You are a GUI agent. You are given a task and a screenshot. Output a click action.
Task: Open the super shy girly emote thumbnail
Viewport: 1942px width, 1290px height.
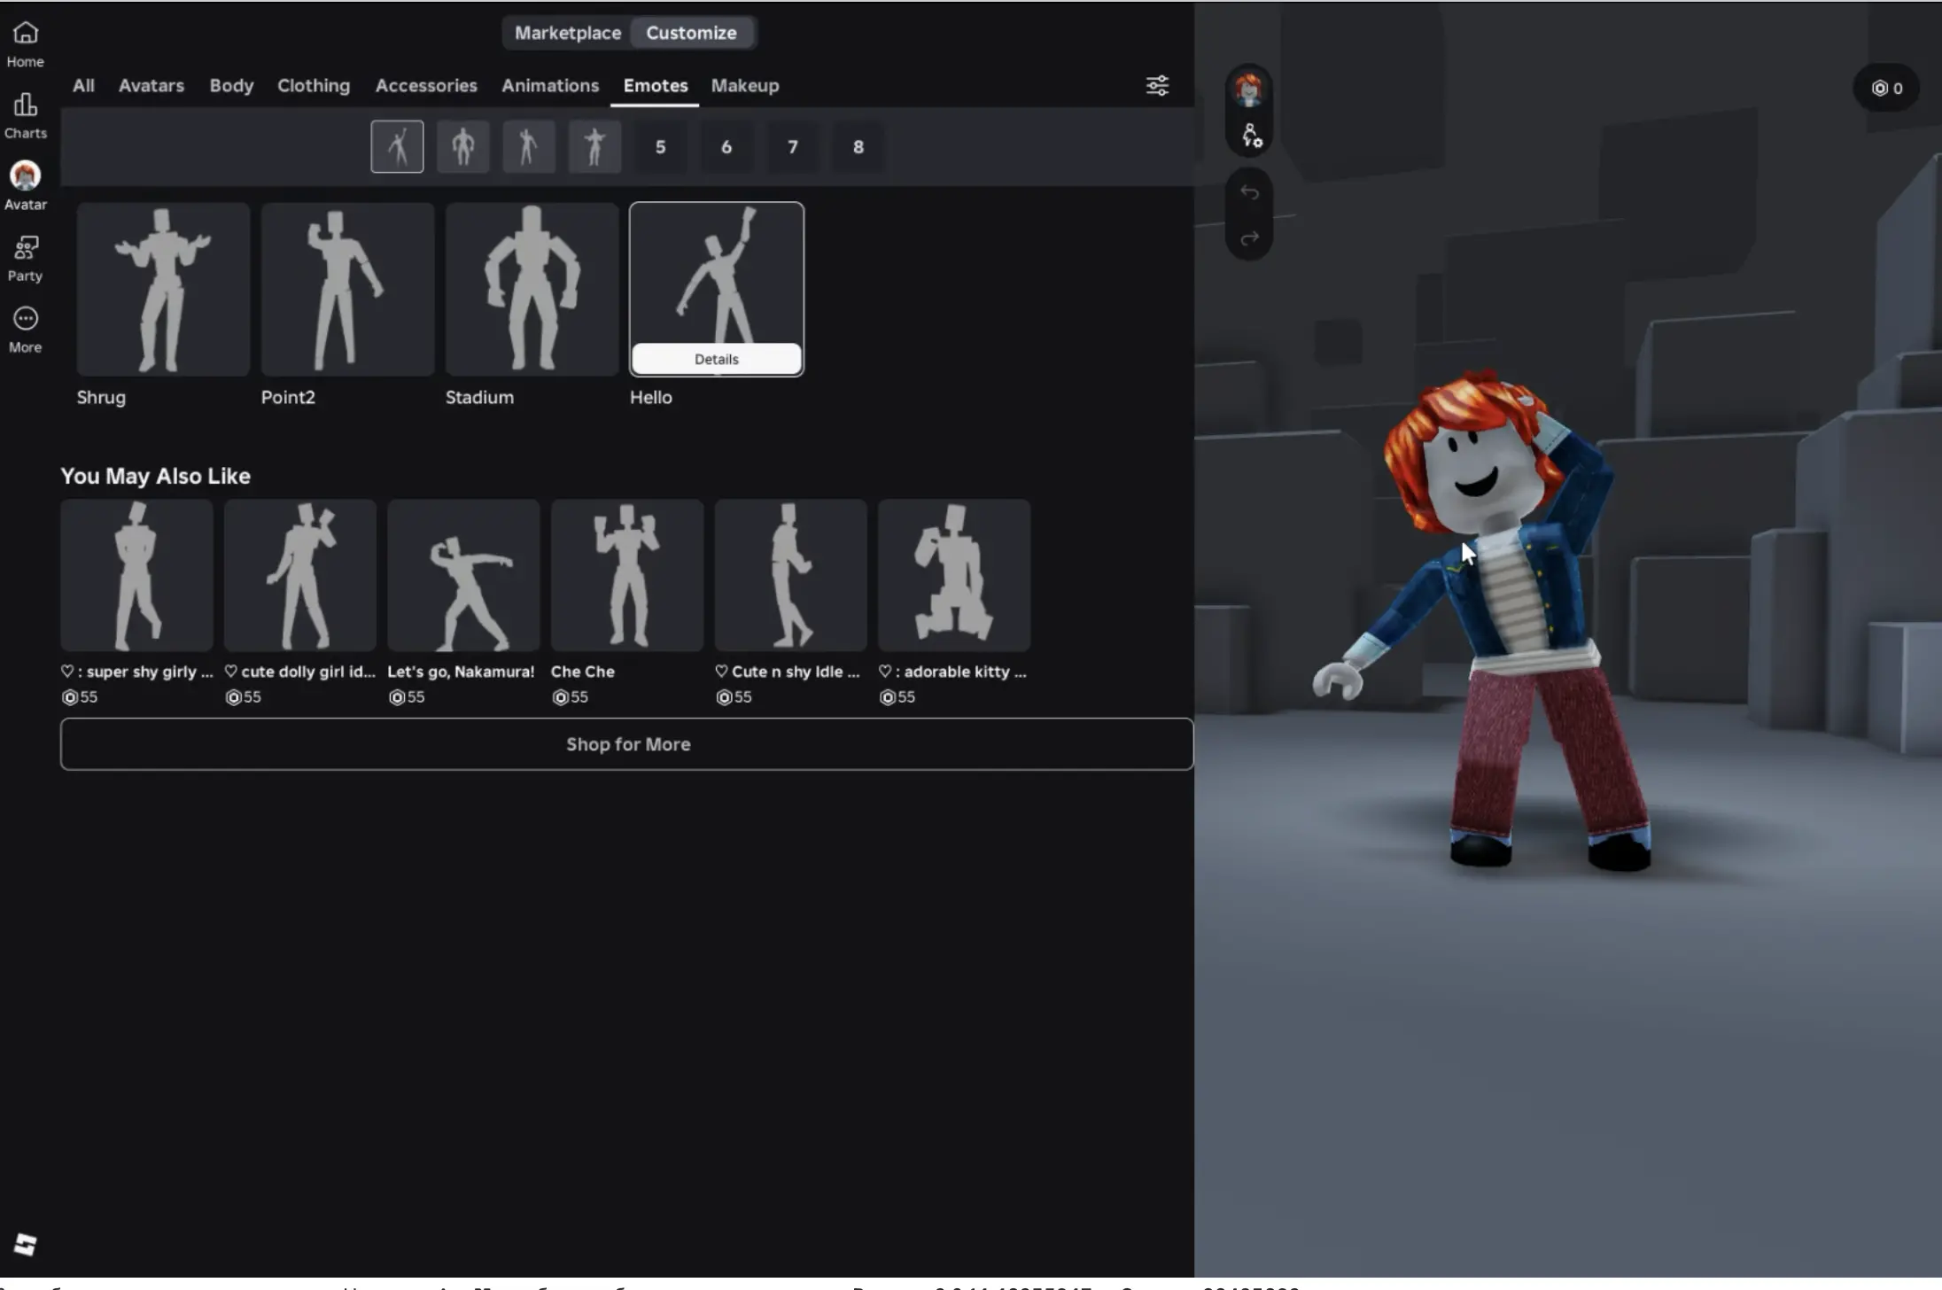(x=136, y=575)
